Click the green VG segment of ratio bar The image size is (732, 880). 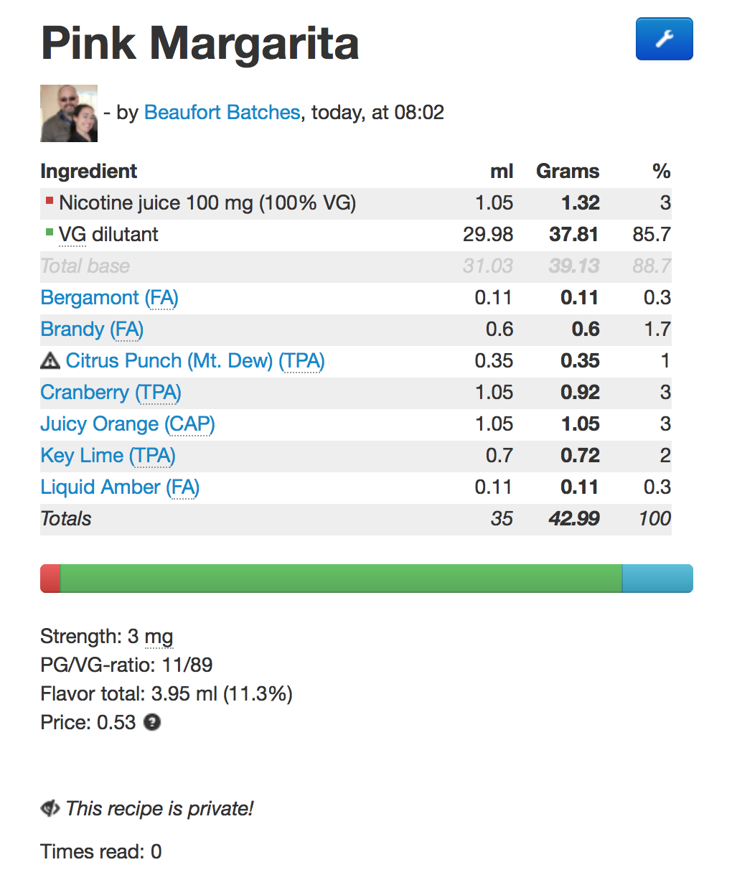341,579
